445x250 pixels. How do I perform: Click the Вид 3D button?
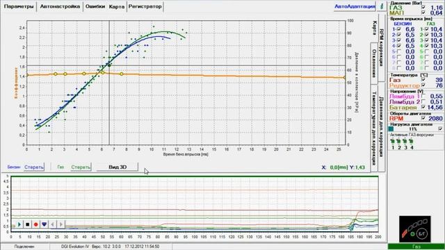pyautogui.click(x=118, y=167)
